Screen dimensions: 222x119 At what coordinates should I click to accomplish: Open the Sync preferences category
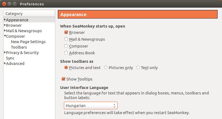point(10,58)
